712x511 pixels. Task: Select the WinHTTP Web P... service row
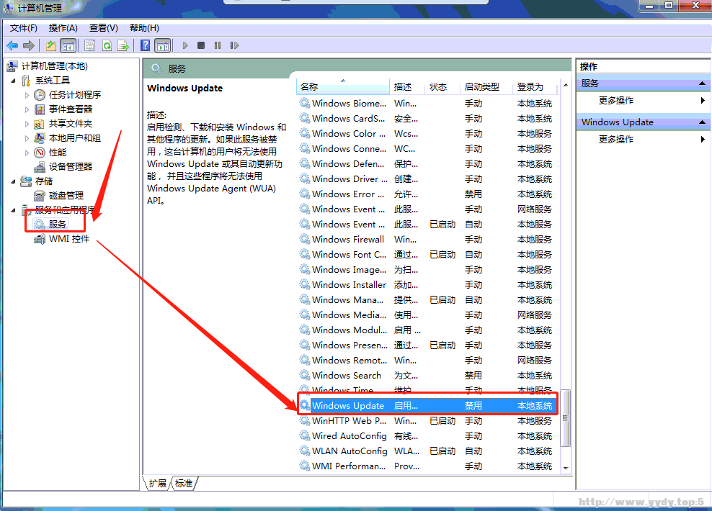coord(428,420)
